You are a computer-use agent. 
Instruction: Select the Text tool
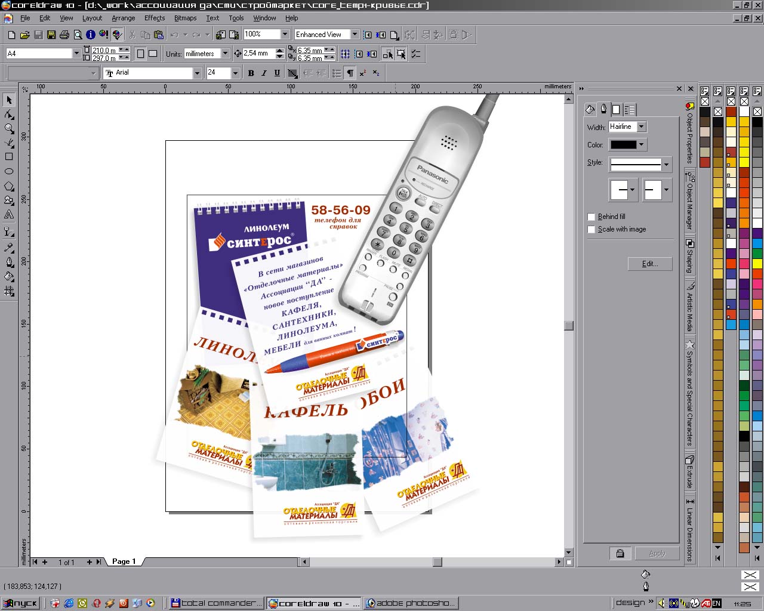click(9, 215)
